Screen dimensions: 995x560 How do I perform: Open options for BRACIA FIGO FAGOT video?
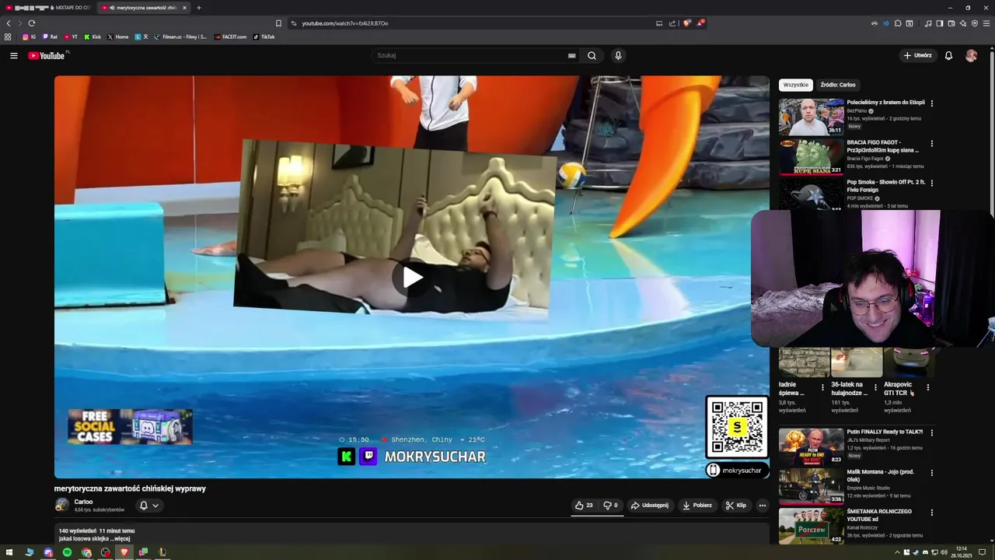tap(931, 143)
